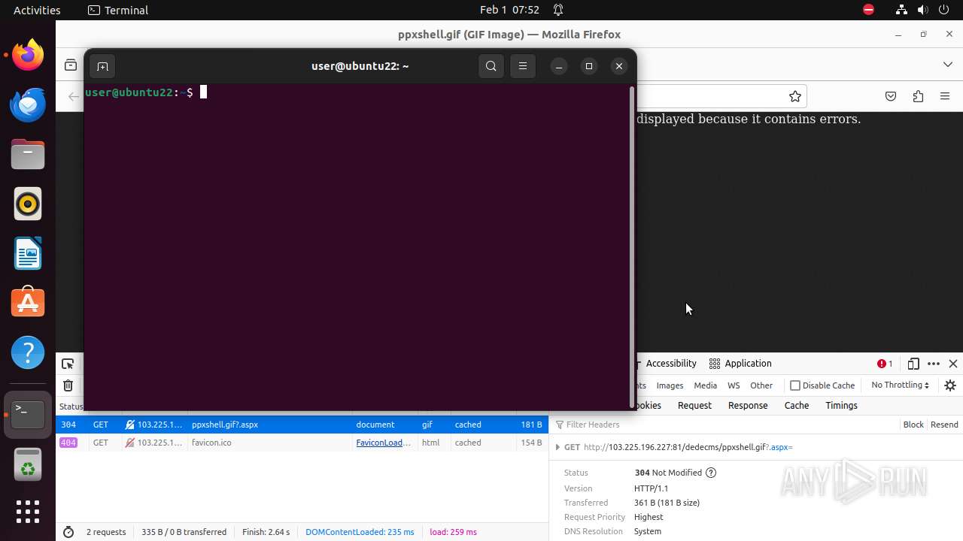The width and height of the screenshot is (963, 541).
Task: Click the 2 requests status entry
Action: click(106, 532)
